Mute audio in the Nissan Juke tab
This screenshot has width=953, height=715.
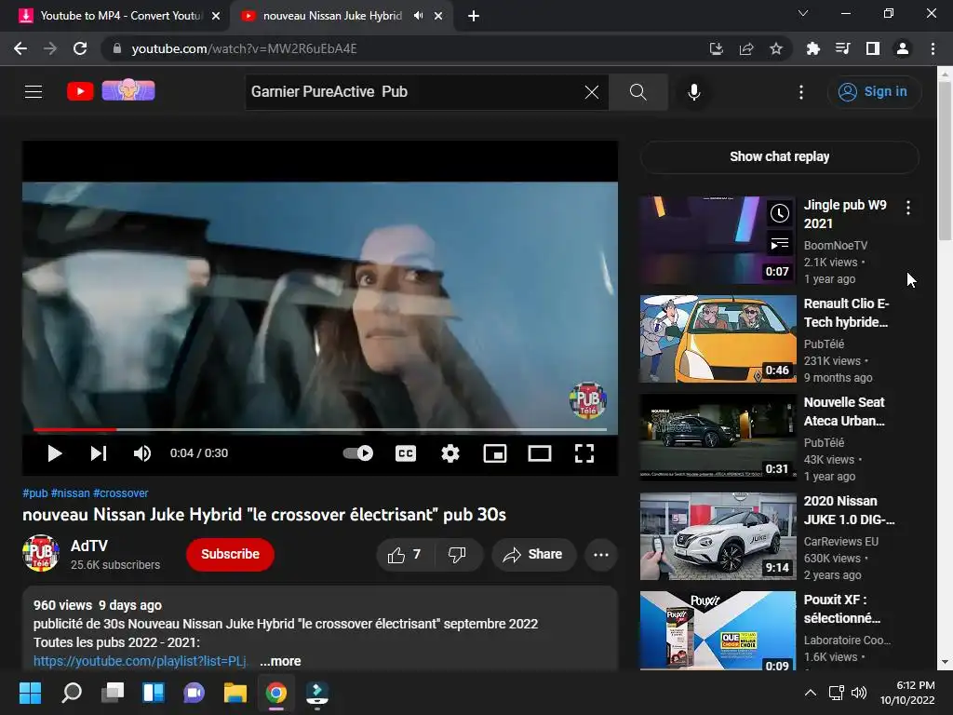point(418,16)
